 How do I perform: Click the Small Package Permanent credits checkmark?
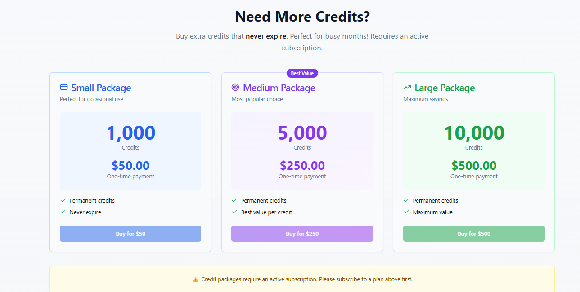point(63,200)
